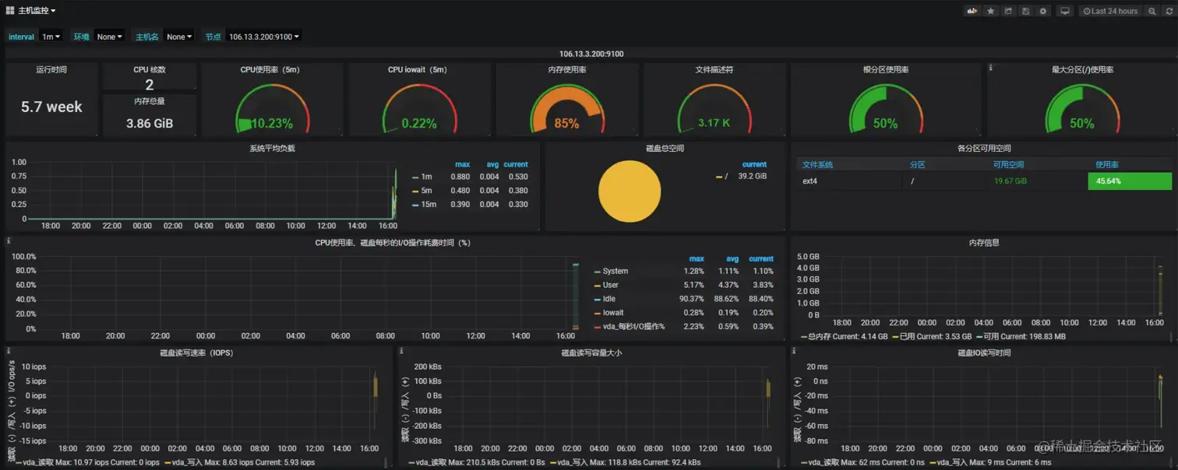Click yellow color line beside / in 磁盘总空间 legend

[x=718, y=177]
